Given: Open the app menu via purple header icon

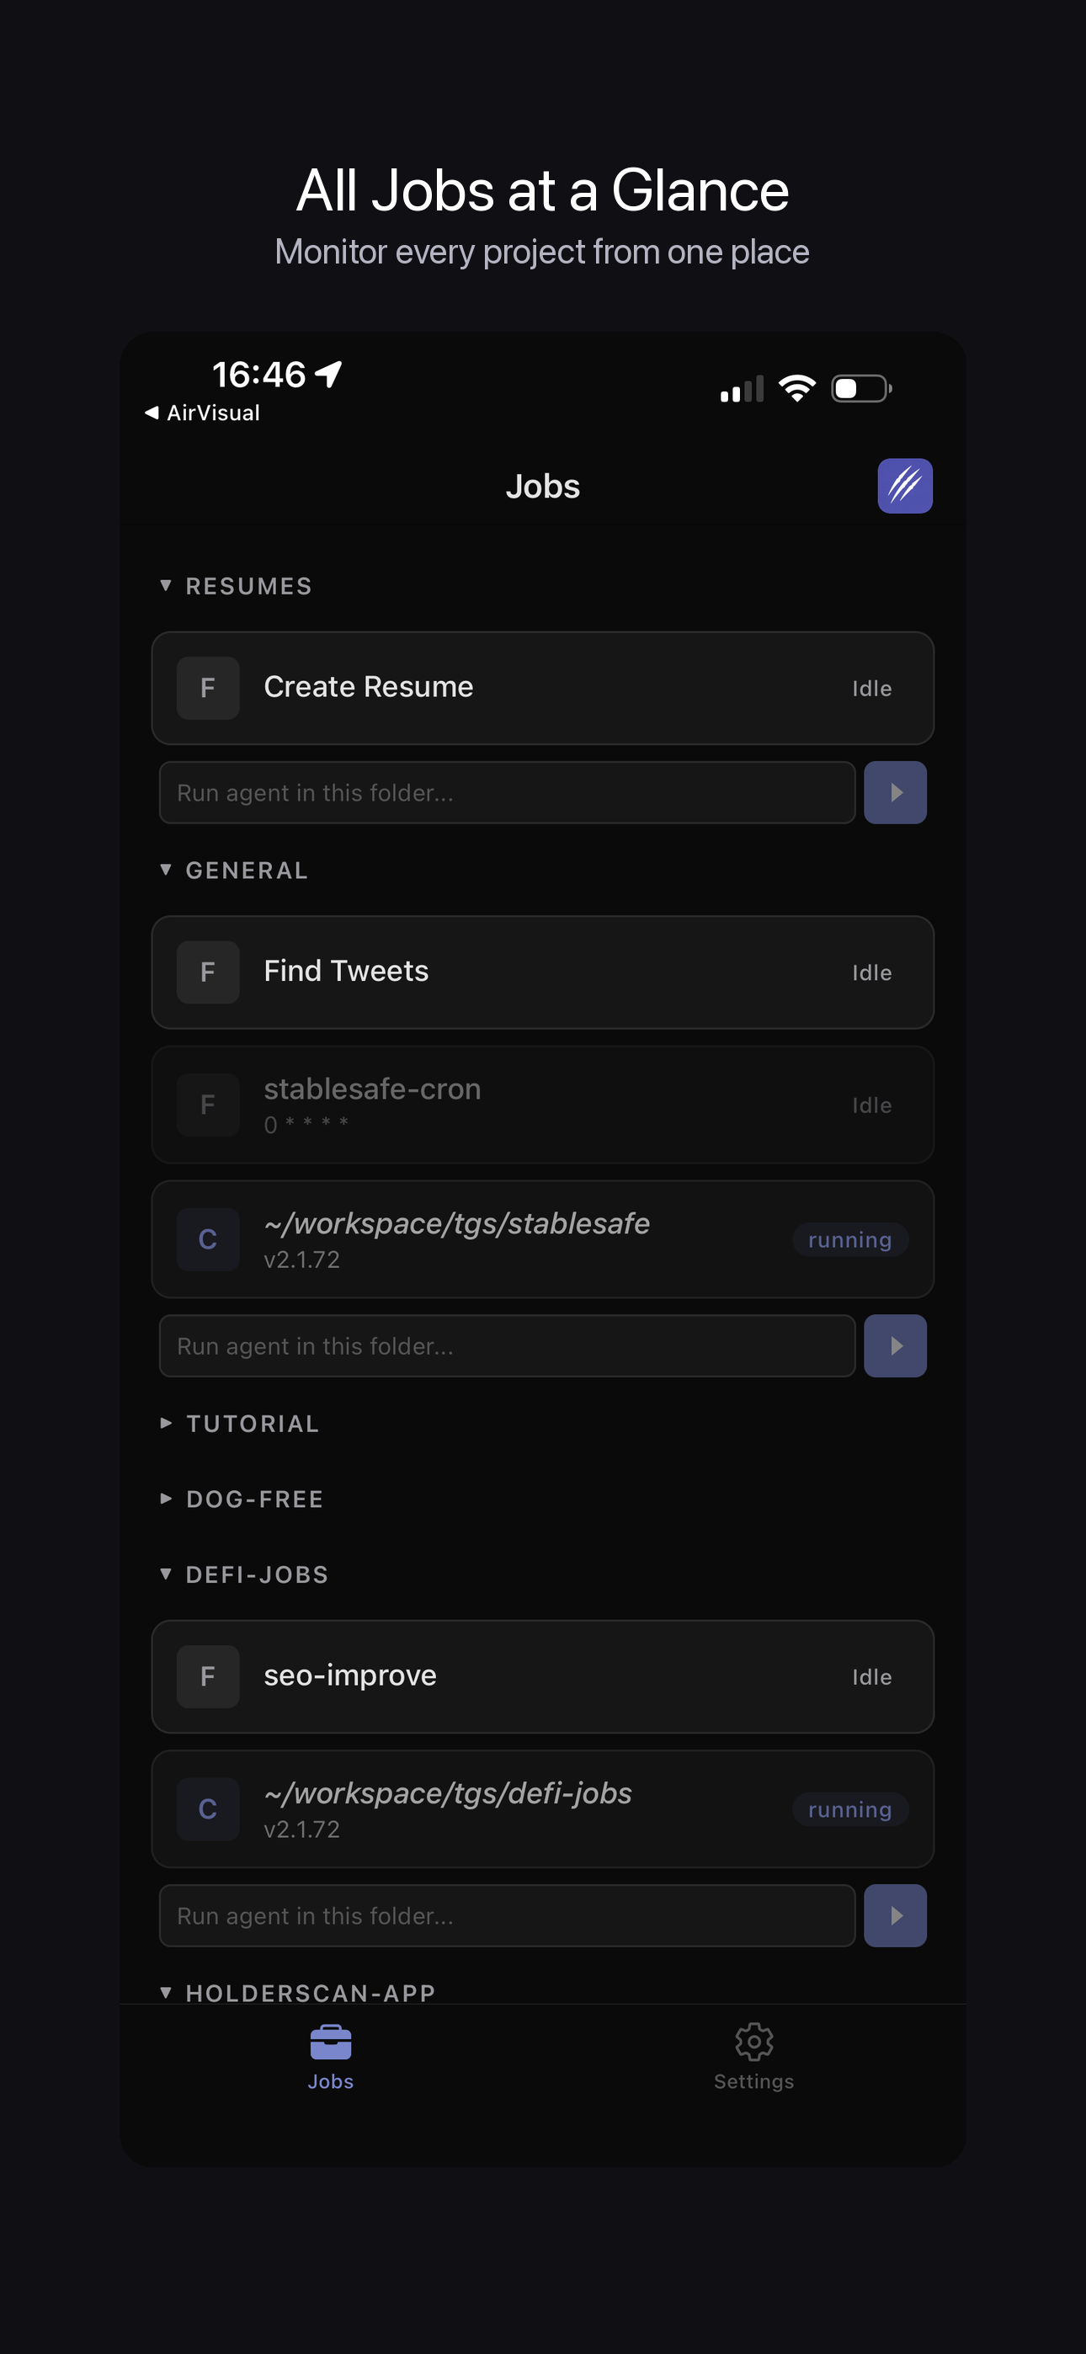Looking at the screenshot, I should (x=905, y=486).
